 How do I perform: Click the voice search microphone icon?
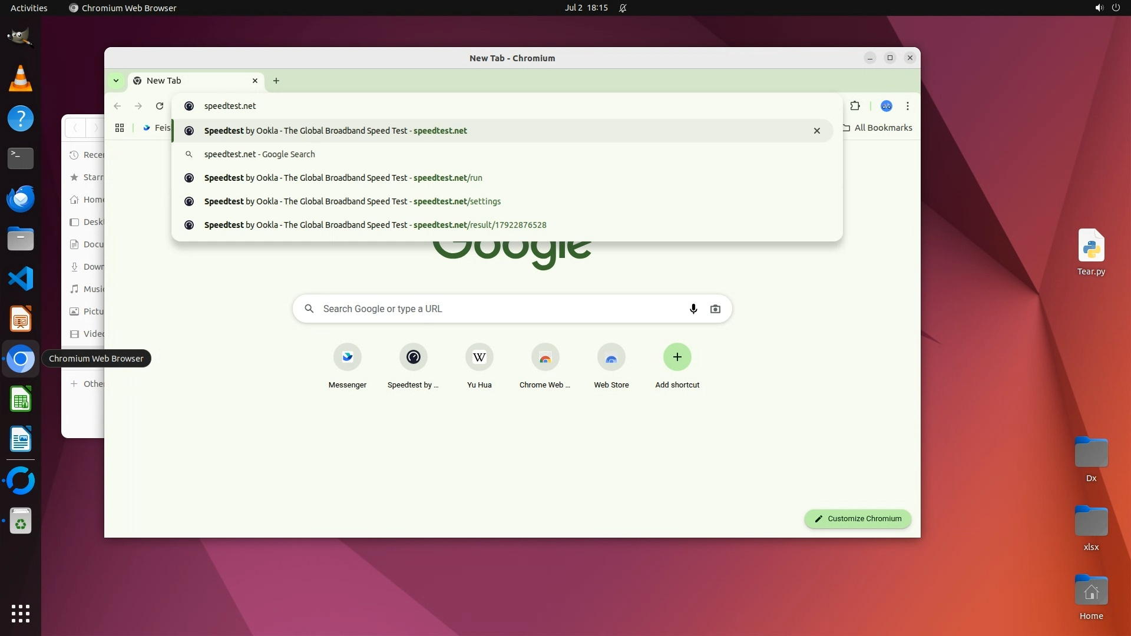coord(693,309)
